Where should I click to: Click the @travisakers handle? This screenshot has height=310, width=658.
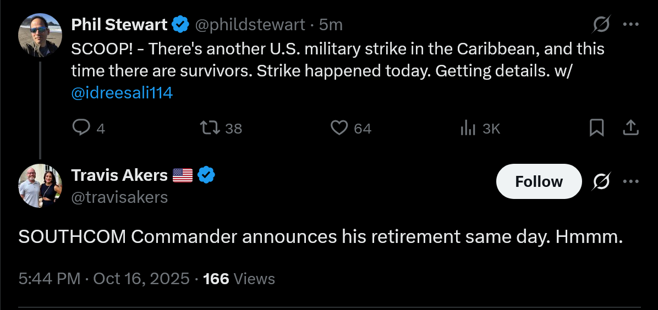pyautogui.click(x=119, y=197)
